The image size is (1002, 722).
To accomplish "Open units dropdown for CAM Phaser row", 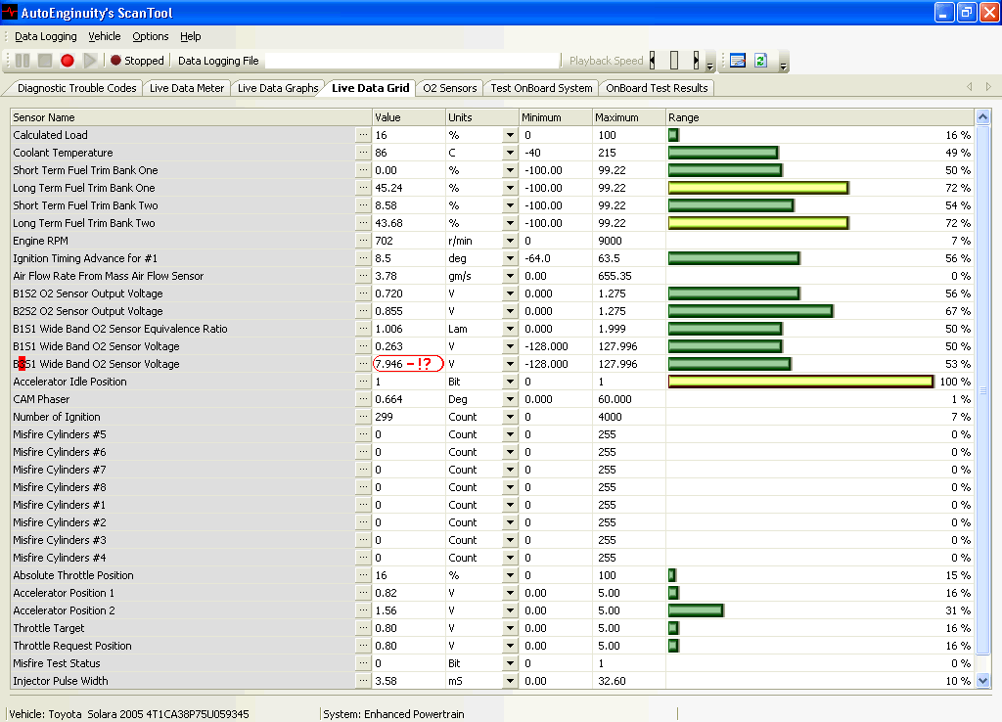I will pos(510,399).
